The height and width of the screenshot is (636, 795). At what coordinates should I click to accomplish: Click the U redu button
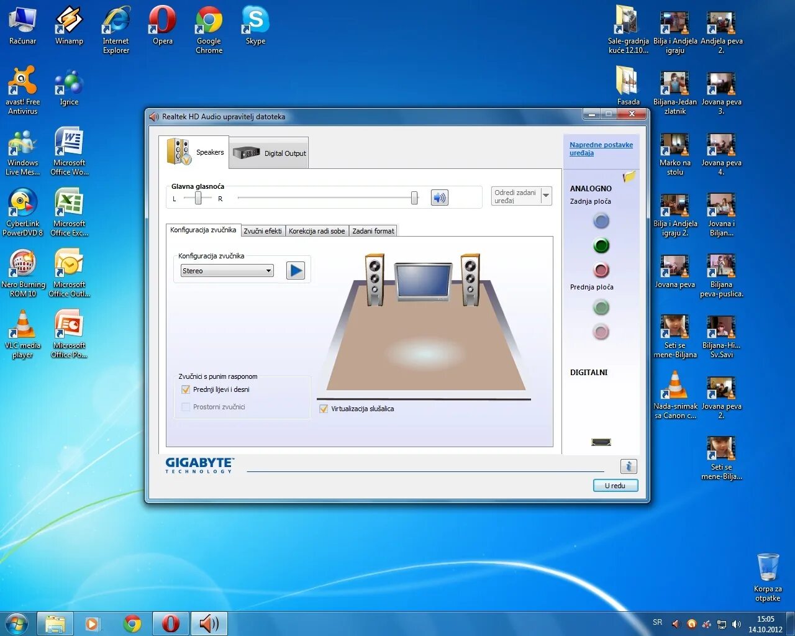615,486
